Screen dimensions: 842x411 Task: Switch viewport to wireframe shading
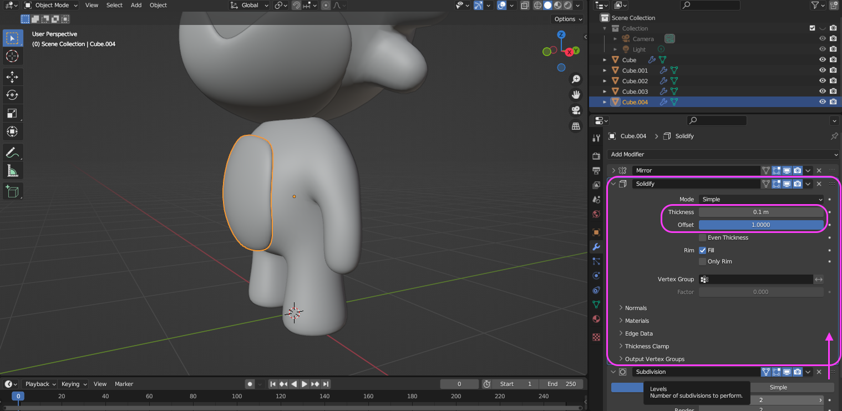[537, 5]
